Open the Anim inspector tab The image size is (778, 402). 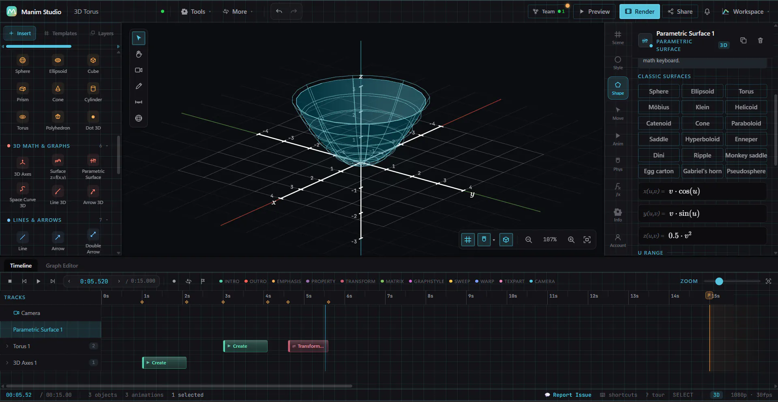[x=618, y=139]
